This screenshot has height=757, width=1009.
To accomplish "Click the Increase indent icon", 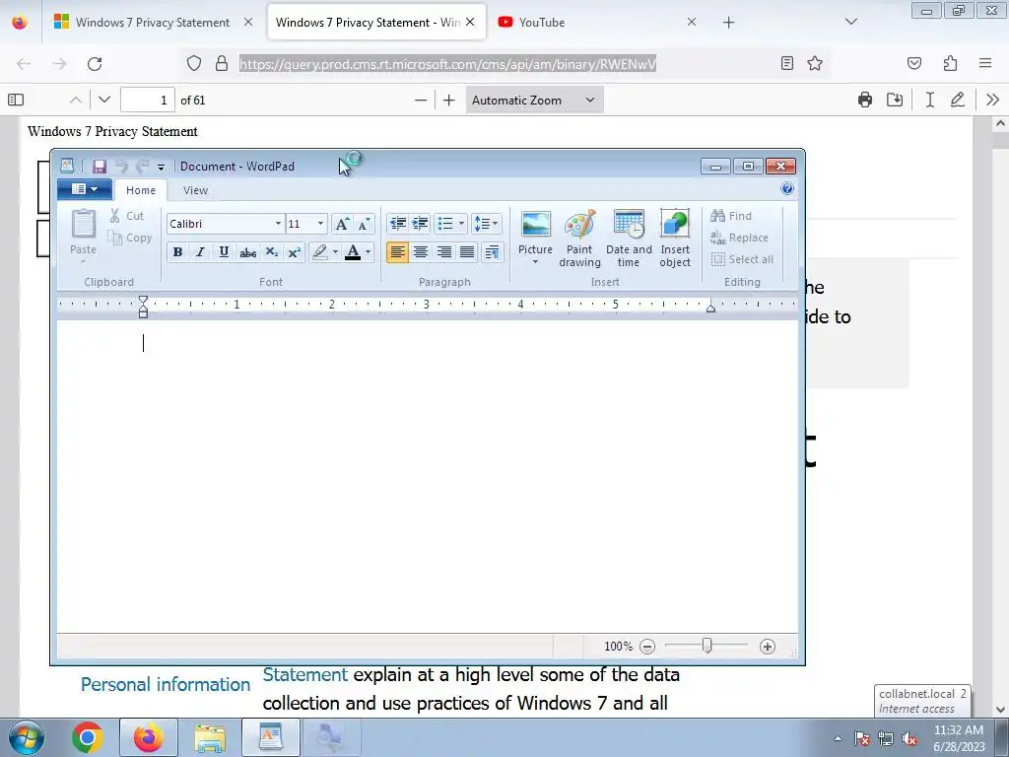I will (420, 224).
